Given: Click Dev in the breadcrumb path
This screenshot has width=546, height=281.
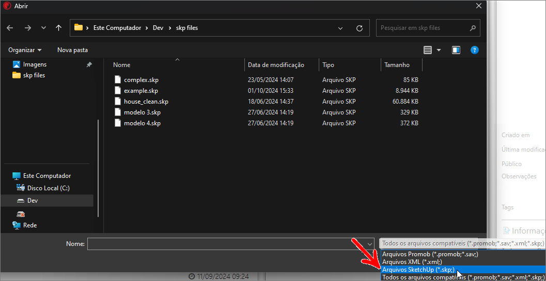Looking at the screenshot, I should pos(158,28).
